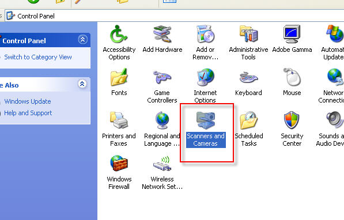Click the 'Scheduled Tasks' label text
The image size is (344, 220).
(x=249, y=140)
